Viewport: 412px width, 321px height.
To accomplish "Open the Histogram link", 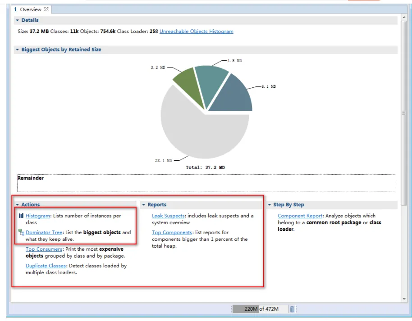I will (38, 216).
